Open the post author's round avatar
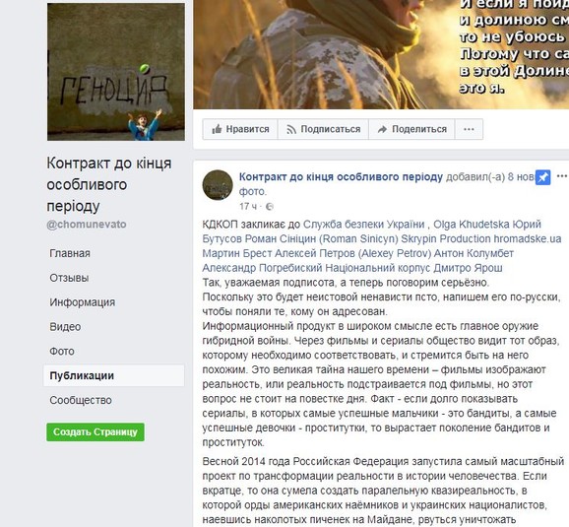569x527 pixels. tap(218, 185)
